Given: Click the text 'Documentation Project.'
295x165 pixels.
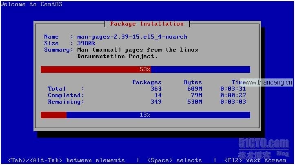Looking at the screenshot, I should (117, 56).
